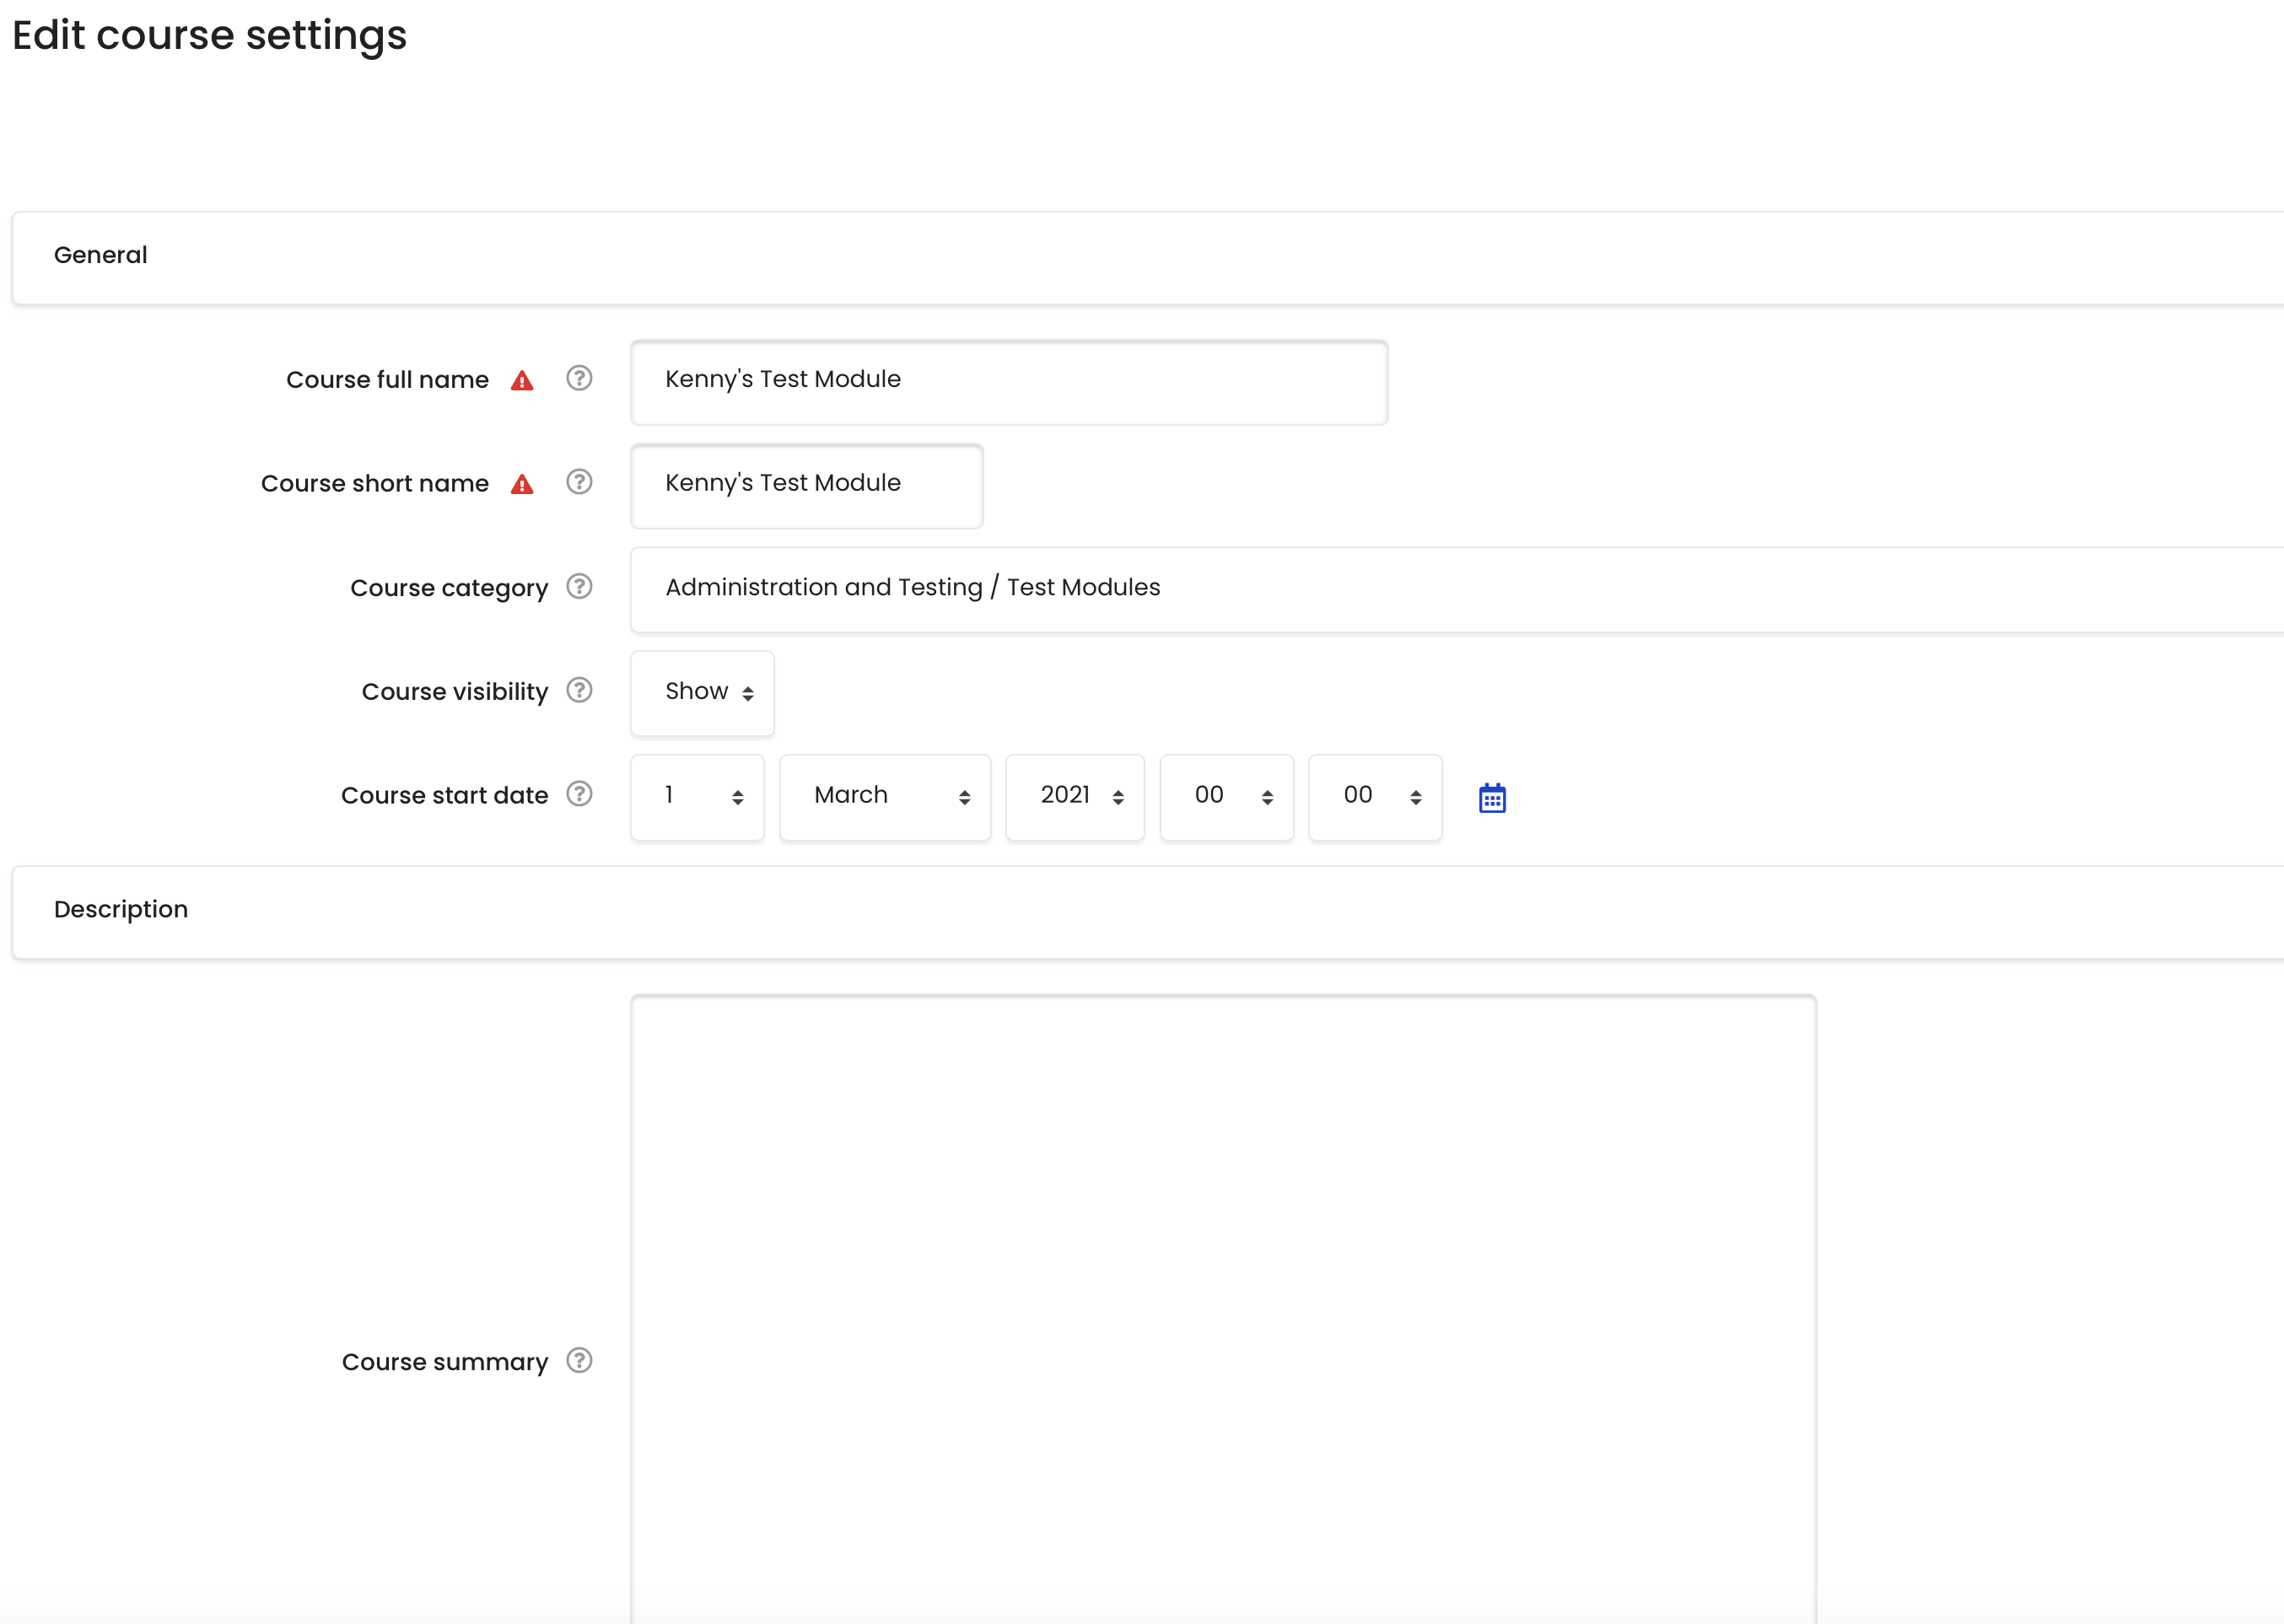
Task: Click required warning icon beside Course short name
Action: (522, 485)
